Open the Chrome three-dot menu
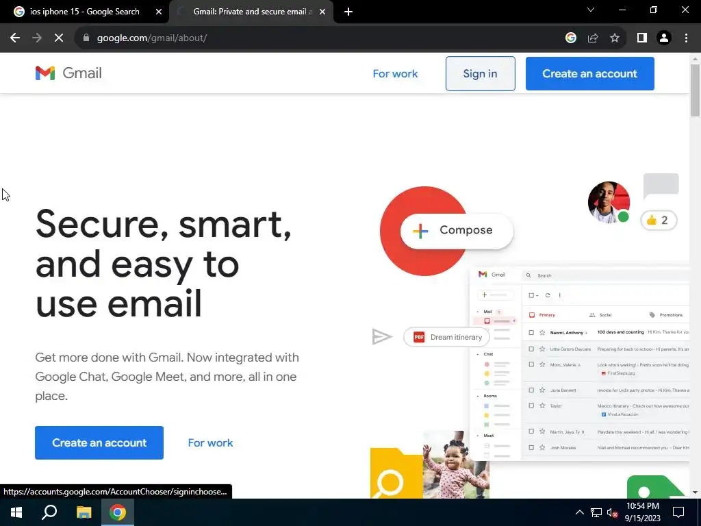Viewport: 701px width, 526px height. pos(686,38)
